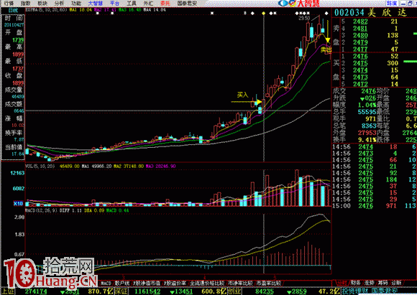This screenshot has height=295, width=417.
Task: Select the 散户线 indicator tab
Action: [122, 284]
